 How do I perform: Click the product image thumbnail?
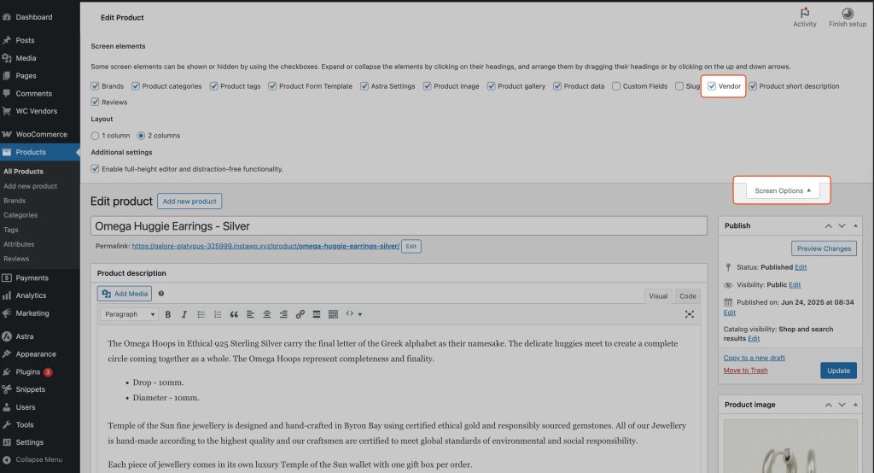[x=790, y=447]
